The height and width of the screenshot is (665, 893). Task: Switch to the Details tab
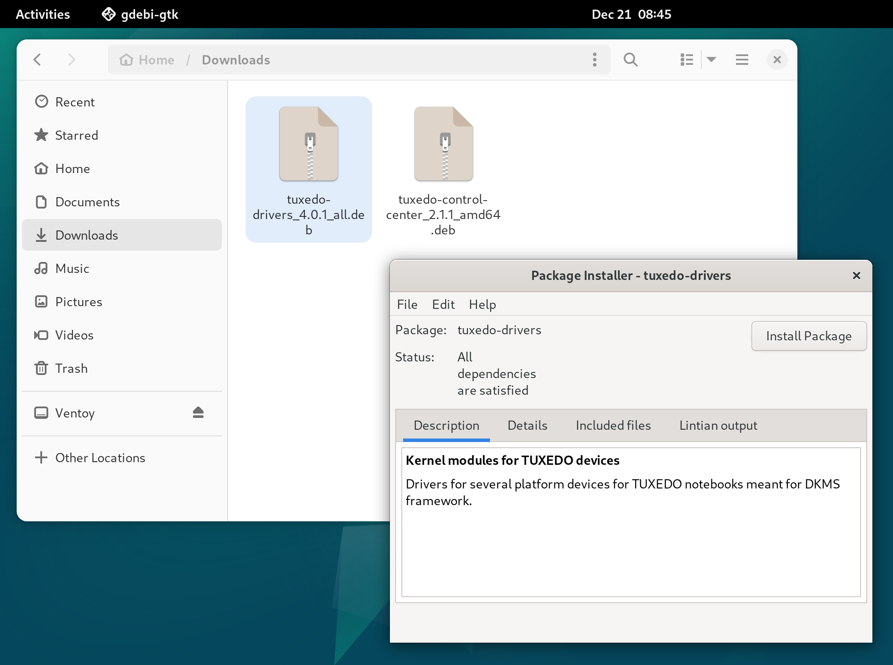click(x=527, y=425)
